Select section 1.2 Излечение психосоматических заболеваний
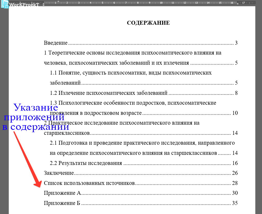The width and height of the screenshot is (262, 214). pyautogui.click(x=104, y=93)
